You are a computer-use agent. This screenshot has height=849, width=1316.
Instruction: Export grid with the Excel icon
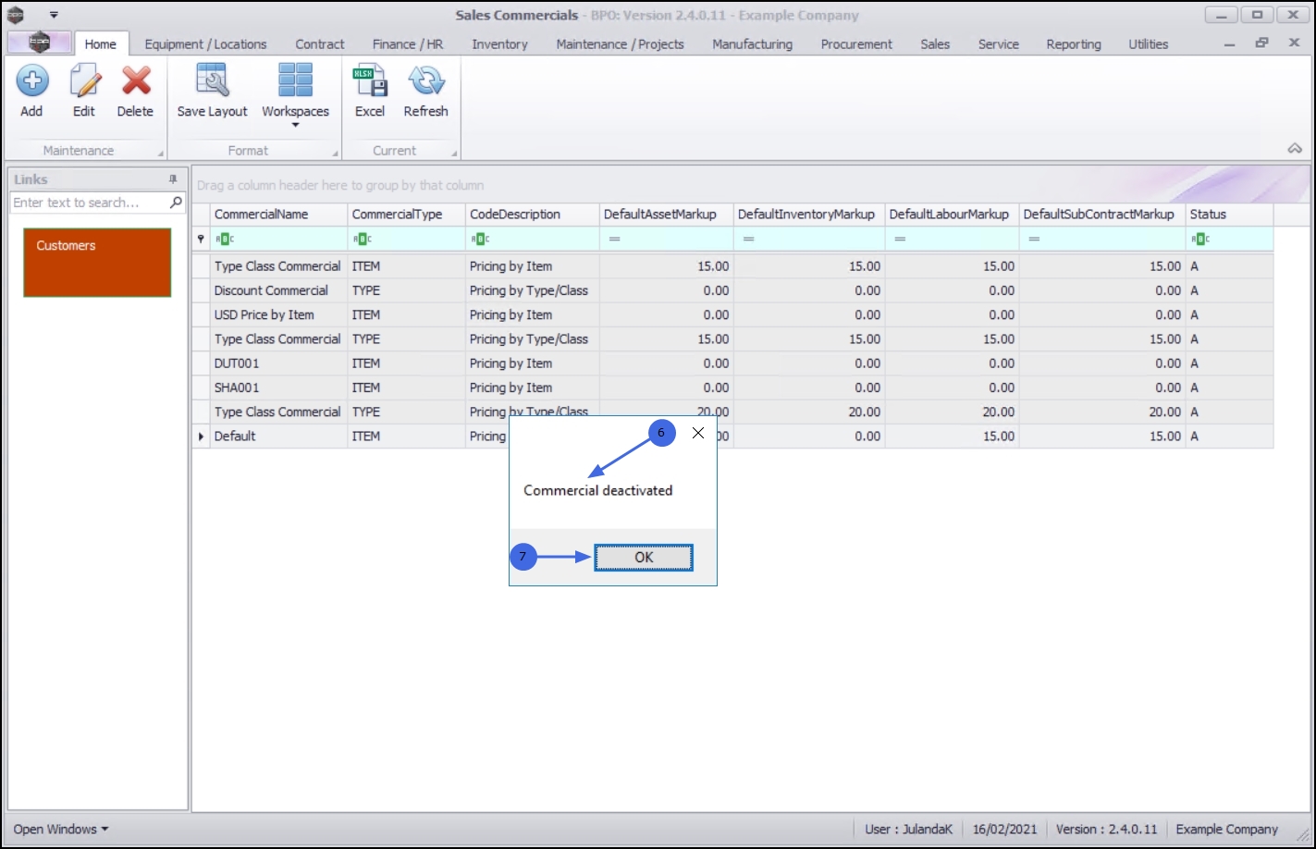(x=370, y=82)
